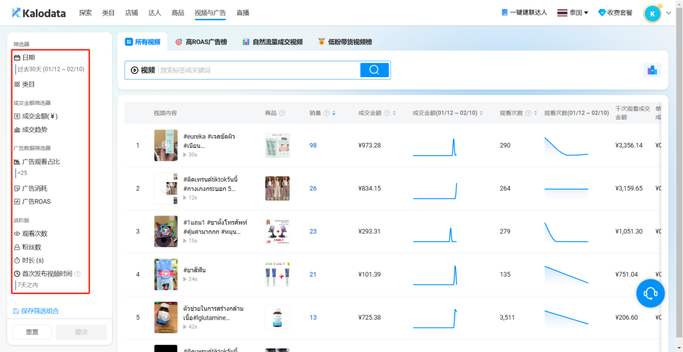Click the <25 filter value
Screen dimensions: 683x352
(22, 173)
